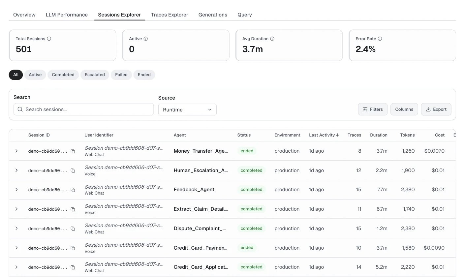This screenshot has height=277, width=465.
Task: Go to the Traces Explorer tab
Action: 170,15
